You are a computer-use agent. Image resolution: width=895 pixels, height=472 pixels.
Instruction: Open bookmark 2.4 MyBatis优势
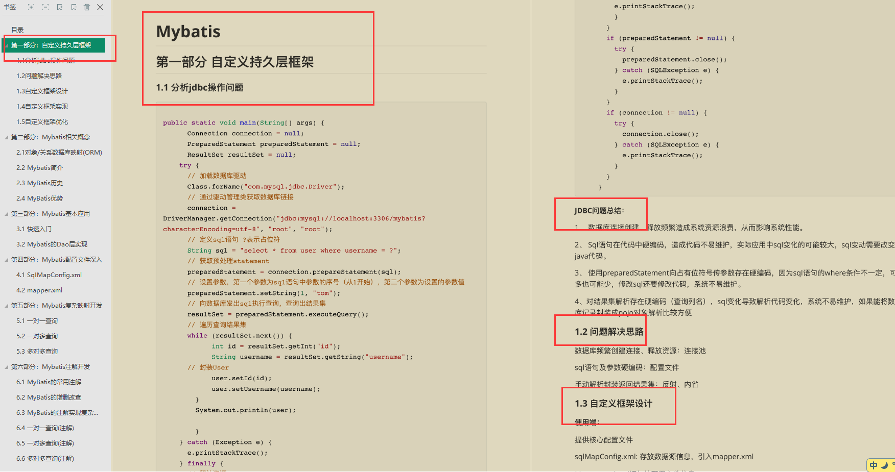click(39, 198)
